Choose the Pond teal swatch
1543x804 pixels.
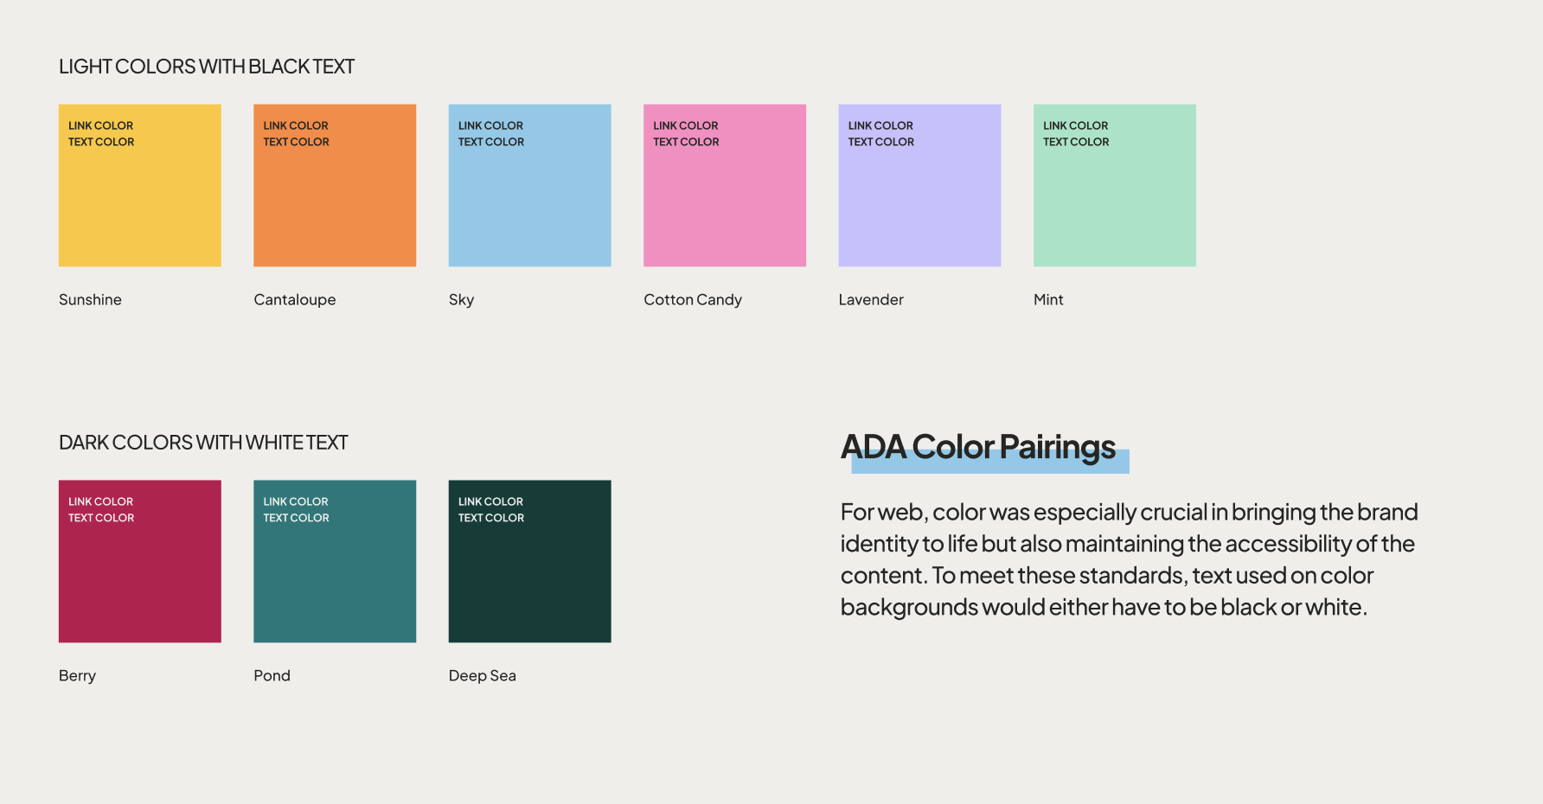(x=335, y=575)
